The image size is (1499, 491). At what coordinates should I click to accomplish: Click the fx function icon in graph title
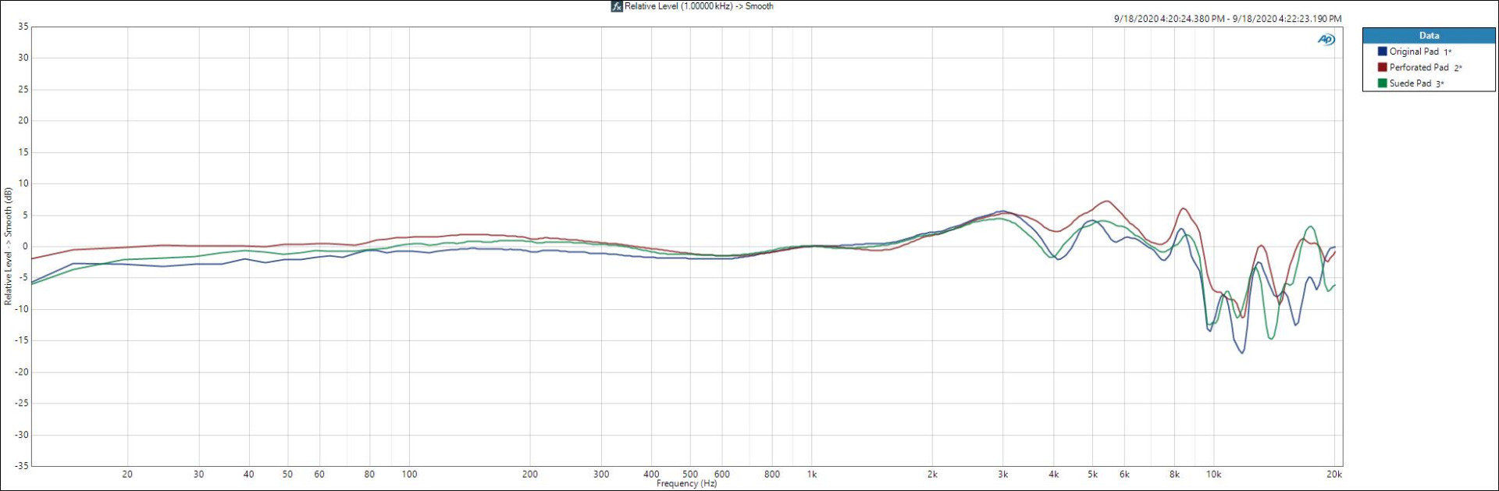[x=616, y=6]
